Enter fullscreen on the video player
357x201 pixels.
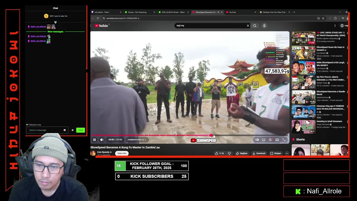(x=284, y=140)
